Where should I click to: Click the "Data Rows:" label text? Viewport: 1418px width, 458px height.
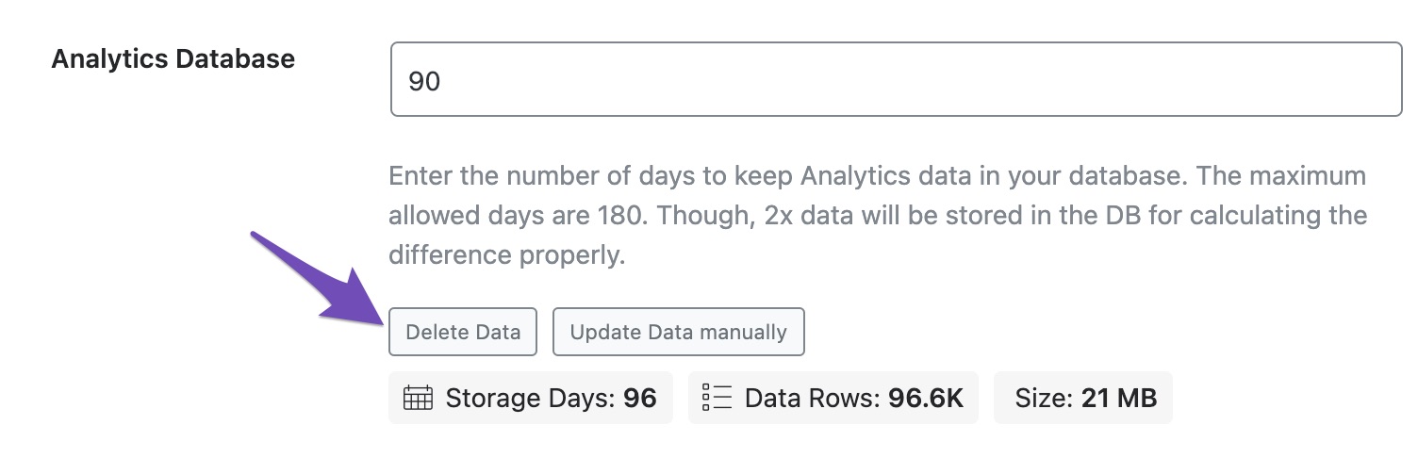pos(813,398)
